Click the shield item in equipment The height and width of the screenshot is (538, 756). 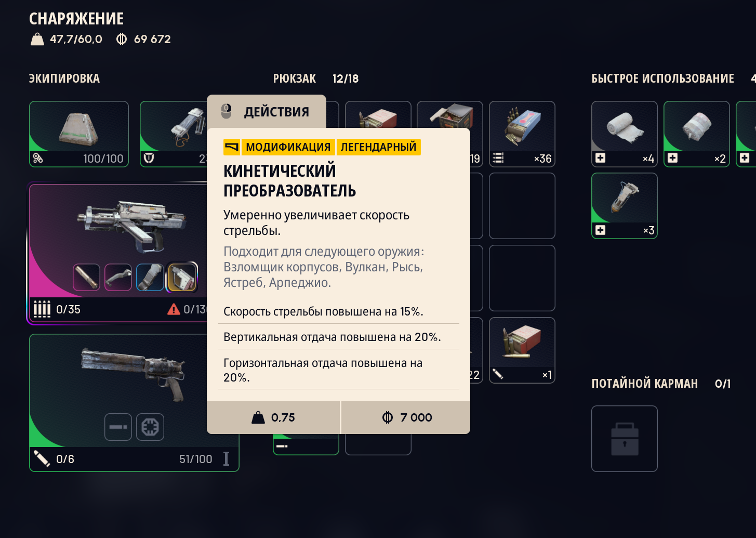click(x=174, y=134)
